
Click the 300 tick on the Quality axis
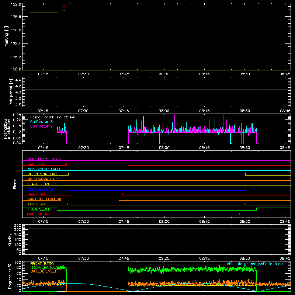click(18, 226)
